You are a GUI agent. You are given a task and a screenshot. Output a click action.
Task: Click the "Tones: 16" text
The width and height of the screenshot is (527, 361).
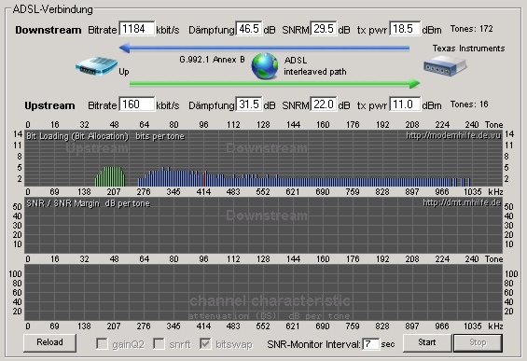[469, 104]
